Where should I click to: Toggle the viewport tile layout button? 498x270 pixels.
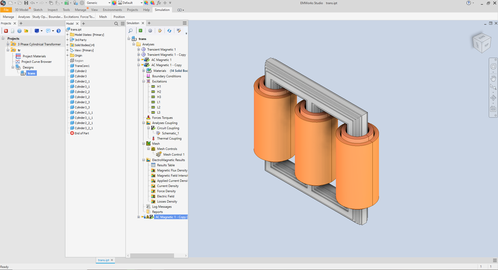pos(491,23)
